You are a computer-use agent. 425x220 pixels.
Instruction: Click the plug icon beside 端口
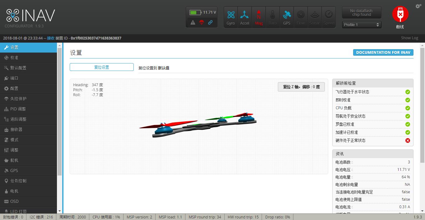pyautogui.click(x=6, y=78)
